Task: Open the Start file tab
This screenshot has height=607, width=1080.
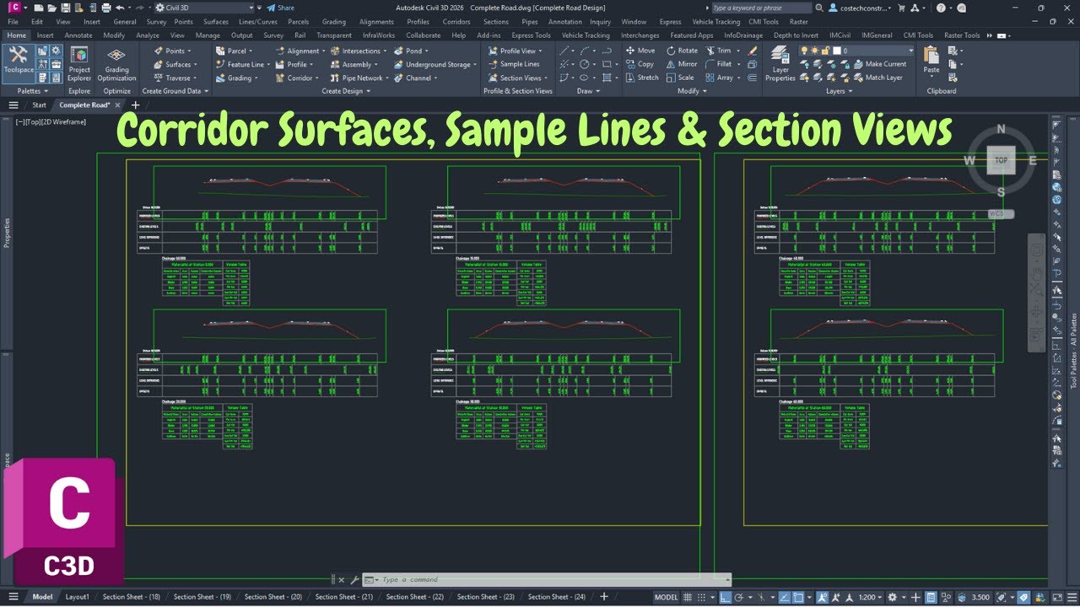Action: point(39,105)
